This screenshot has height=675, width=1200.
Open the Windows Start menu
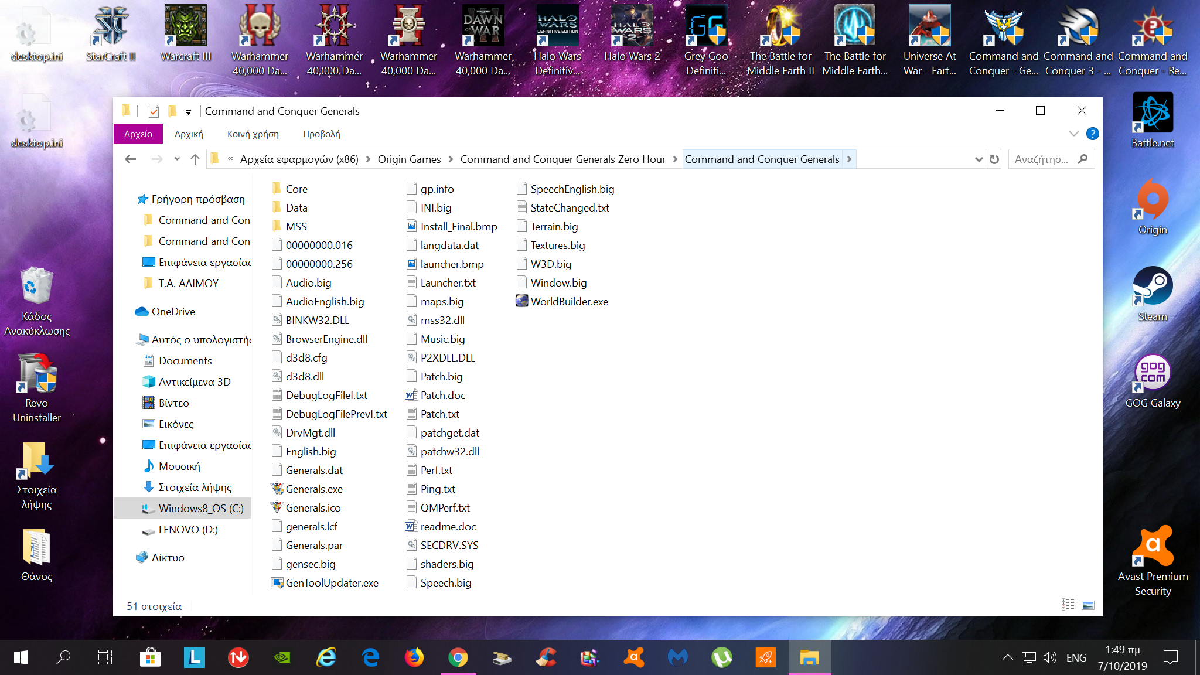pyautogui.click(x=21, y=657)
